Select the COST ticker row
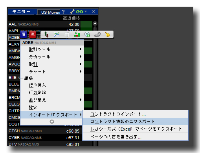Image resolution: width=200 pixels, height=153 pixels. (14, 124)
